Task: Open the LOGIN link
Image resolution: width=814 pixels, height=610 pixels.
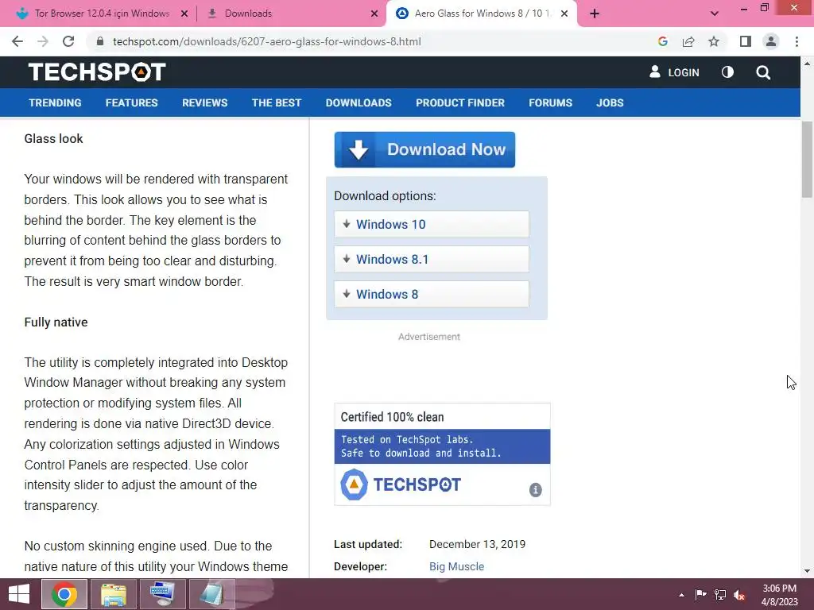Action: click(x=674, y=72)
